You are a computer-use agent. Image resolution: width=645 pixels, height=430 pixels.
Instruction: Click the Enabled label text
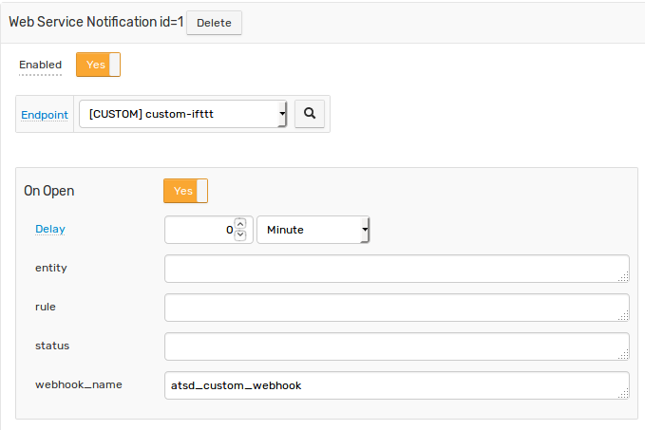point(40,65)
